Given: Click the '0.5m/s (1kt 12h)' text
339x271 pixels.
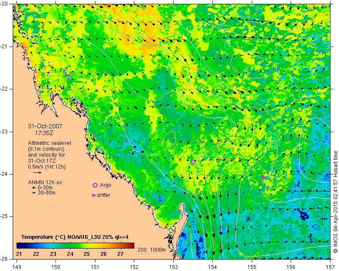Looking at the screenshot, I should 47,167.
